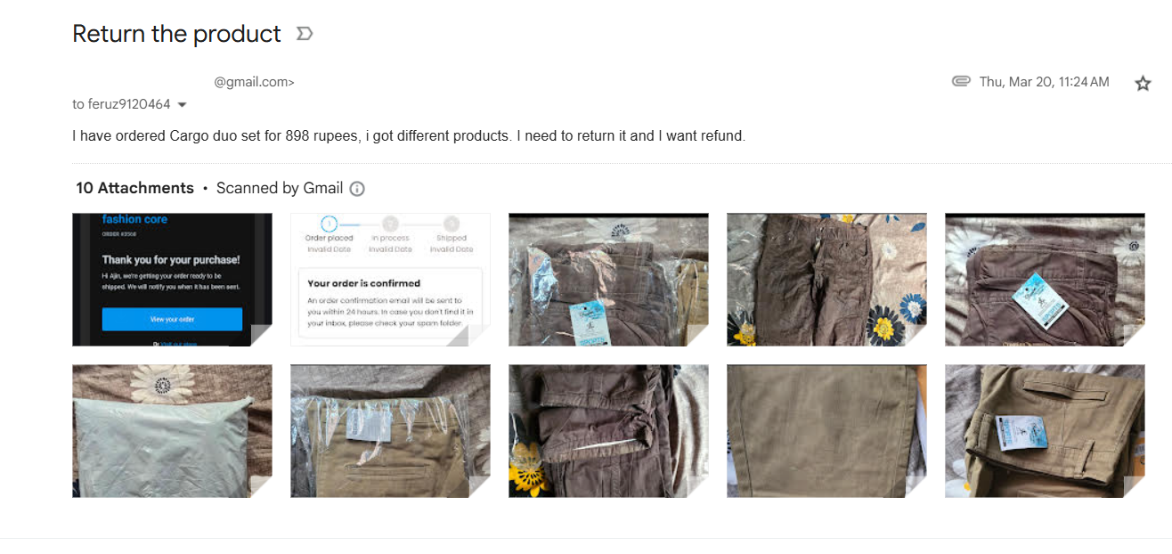Image resolution: width=1172 pixels, height=554 pixels.
Task: Click the Thu, Mar 20, 11:24 AM timestamp
Action: (1044, 82)
